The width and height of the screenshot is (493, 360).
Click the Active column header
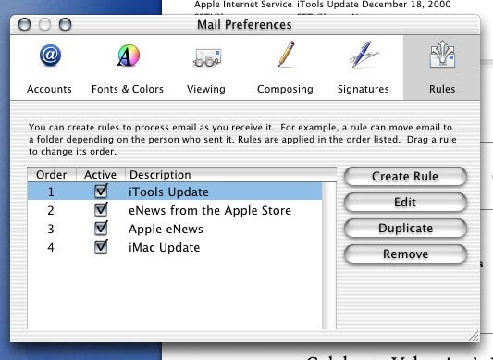coord(101,175)
